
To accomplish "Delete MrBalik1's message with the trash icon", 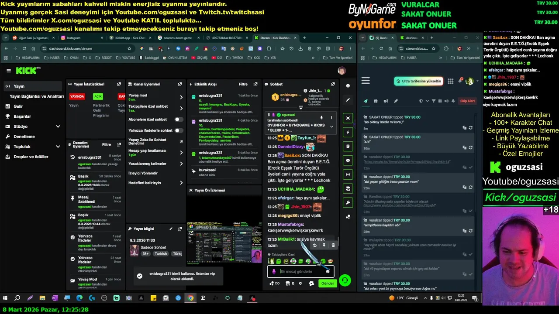I will (x=333, y=246).
